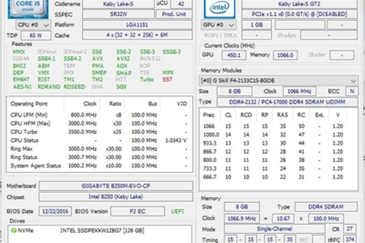This screenshot has height=243, width=365.
Task: Click the RDSEED feature label
Action: click(x=74, y=86)
